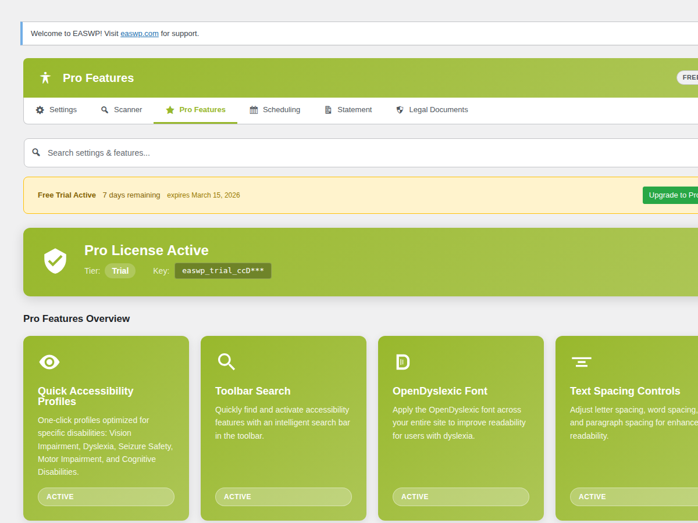Screen dimensions: 698x523
Task: Open the Scheduling tab
Action: [281, 110]
